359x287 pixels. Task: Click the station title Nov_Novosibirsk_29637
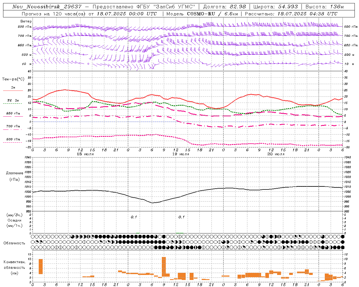coord(47,7)
